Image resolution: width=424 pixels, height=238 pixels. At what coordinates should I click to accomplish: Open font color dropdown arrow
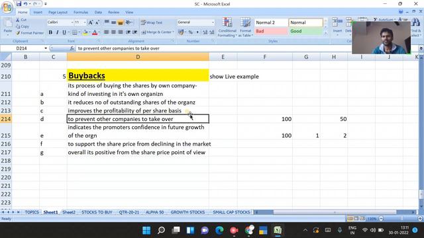pyautogui.click(x=99, y=32)
